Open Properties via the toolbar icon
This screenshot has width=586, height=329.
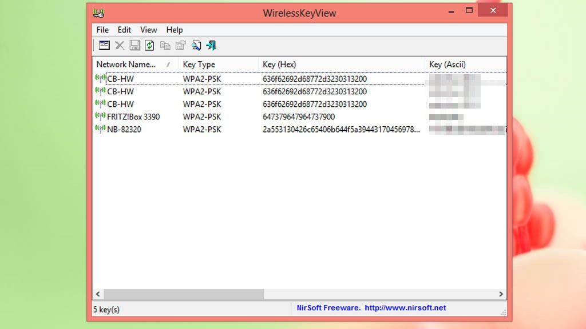point(180,46)
